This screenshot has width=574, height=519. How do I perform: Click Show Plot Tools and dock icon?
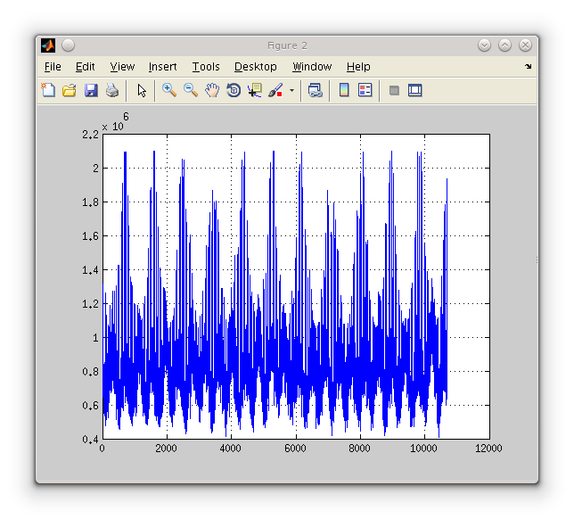pos(414,90)
